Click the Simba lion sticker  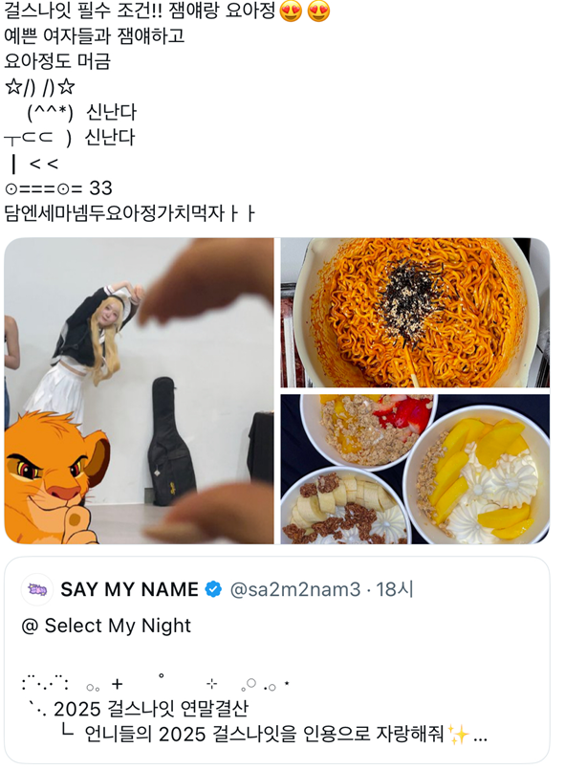(55, 477)
